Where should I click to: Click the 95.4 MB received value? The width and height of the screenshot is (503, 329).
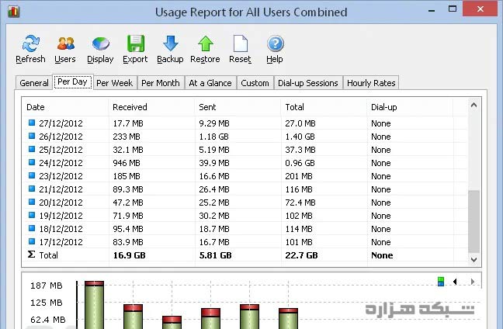click(128, 229)
